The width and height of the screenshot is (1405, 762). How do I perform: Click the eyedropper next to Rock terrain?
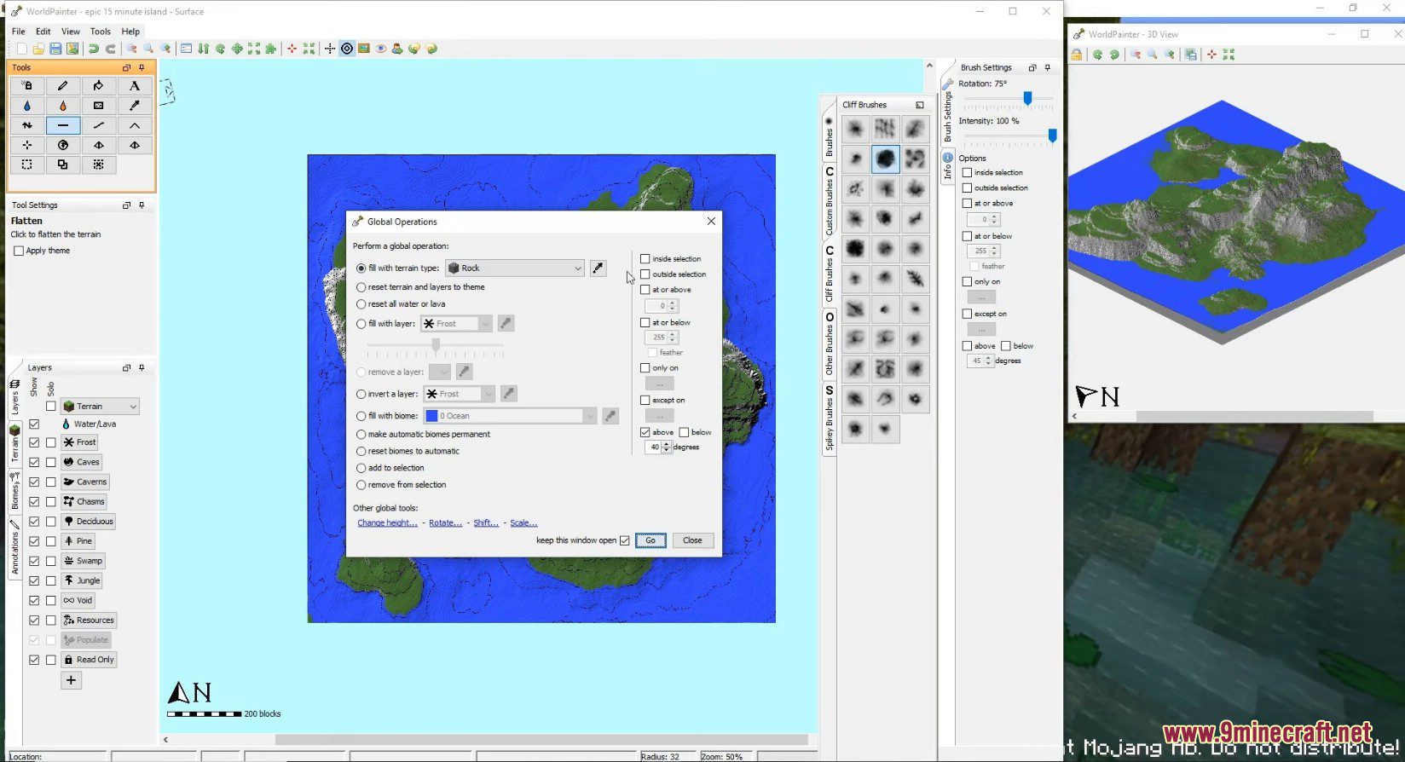coord(598,268)
